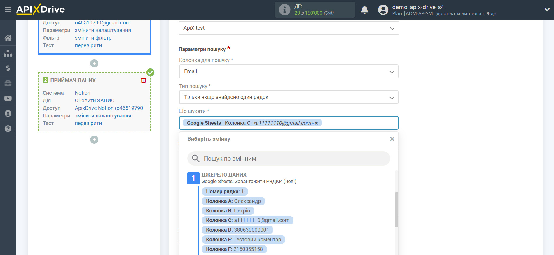This screenshot has height=255, width=554.
Task: Click ApixDrive Notion access link
Action: coord(109,108)
